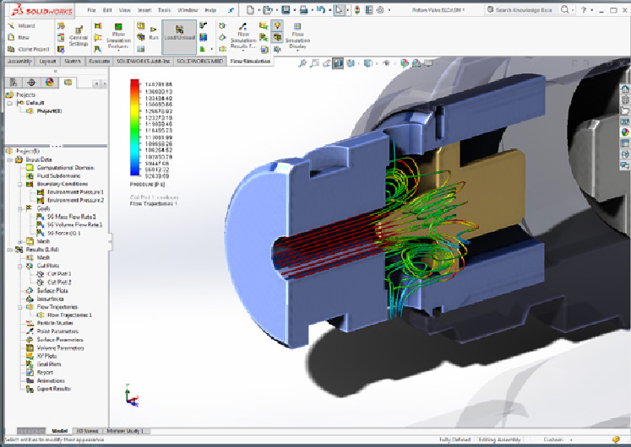Open the Tools menu
Image resolution: width=631 pixels, height=447 pixels.
point(164,10)
